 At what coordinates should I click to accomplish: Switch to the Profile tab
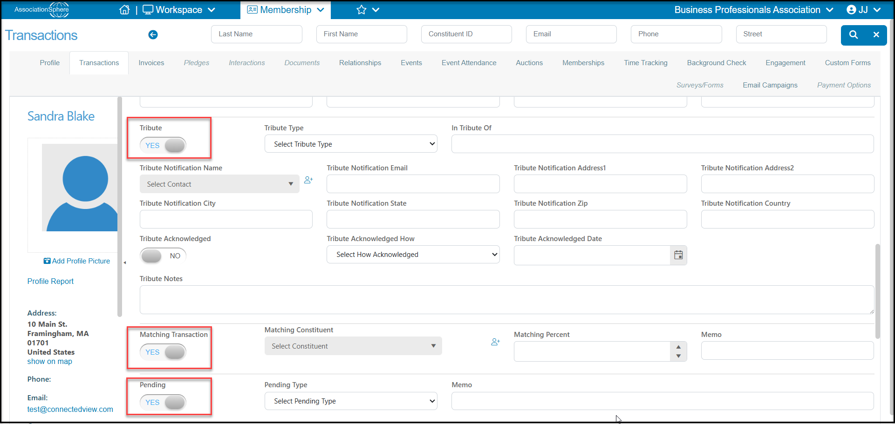point(50,63)
